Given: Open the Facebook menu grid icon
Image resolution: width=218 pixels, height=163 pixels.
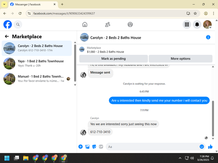Looking at the screenshot, I should (x=187, y=24).
